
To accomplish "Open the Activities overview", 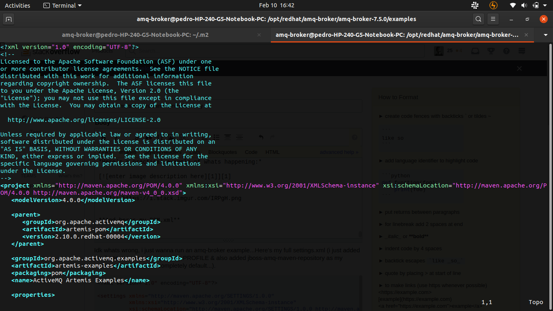I will (x=17, y=6).
